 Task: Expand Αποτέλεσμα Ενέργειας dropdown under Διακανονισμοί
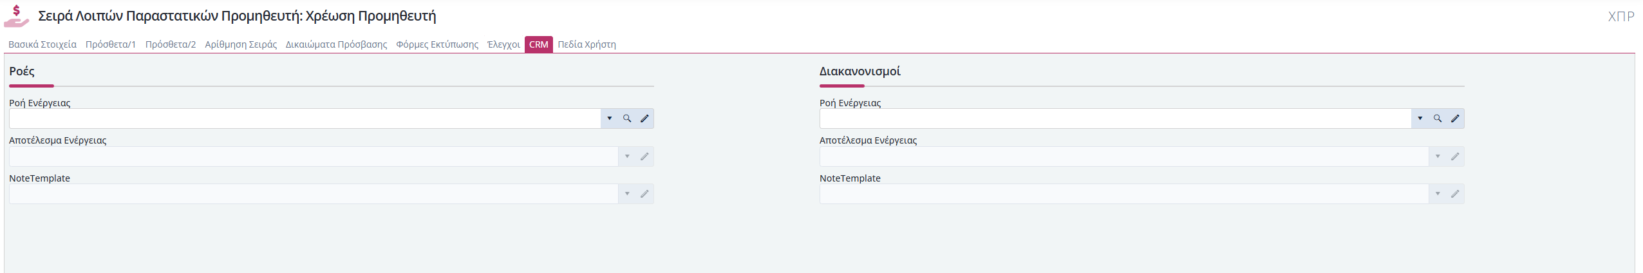1438,156
